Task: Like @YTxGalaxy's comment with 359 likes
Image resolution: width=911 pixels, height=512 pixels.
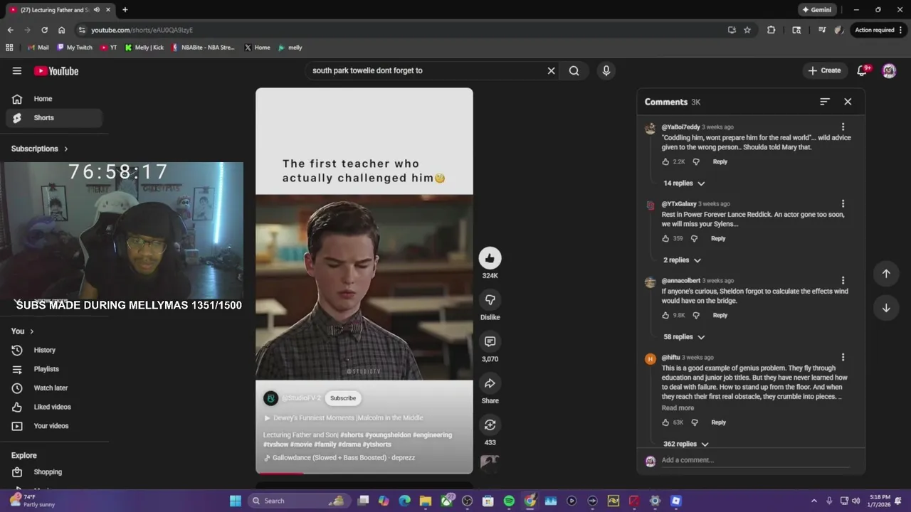Action: (665, 238)
